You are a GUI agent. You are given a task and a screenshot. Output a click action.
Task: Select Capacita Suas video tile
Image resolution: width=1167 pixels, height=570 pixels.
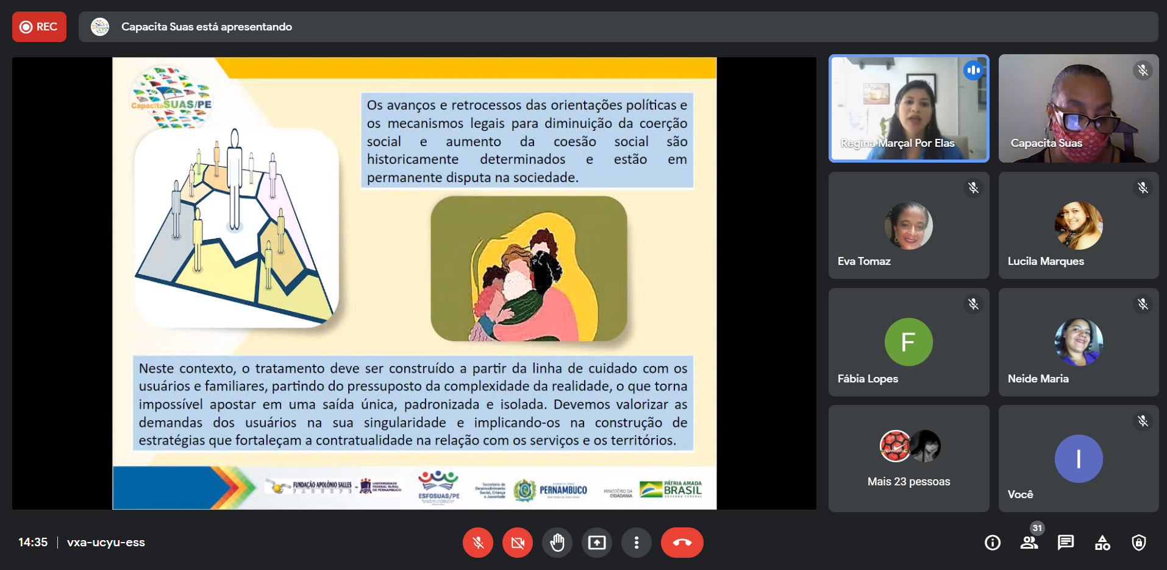[x=1078, y=108]
